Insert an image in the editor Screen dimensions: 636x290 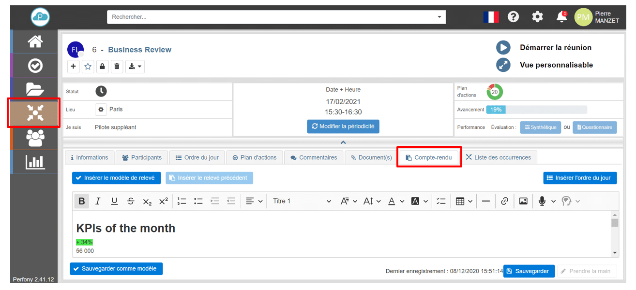[x=523, y=201]
